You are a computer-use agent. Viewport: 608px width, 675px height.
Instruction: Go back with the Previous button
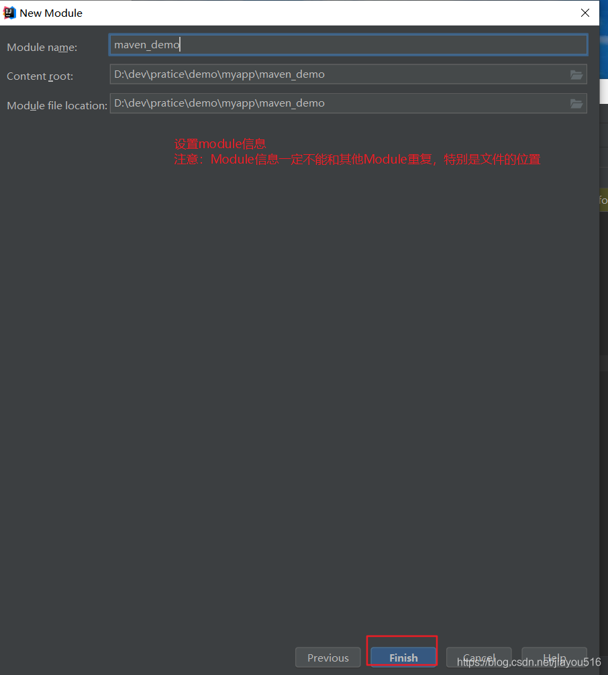point(328,658)
